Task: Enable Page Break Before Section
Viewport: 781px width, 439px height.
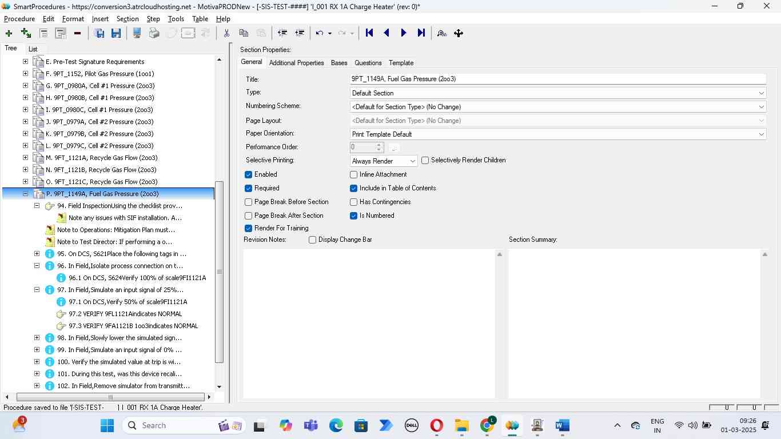Action: click(249, 202)
